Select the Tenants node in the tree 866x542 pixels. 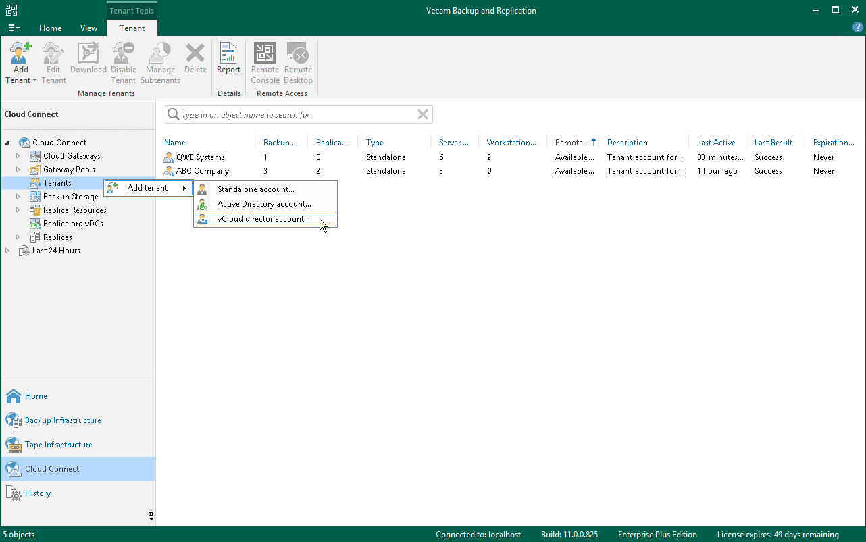click(x=57, y=183)
